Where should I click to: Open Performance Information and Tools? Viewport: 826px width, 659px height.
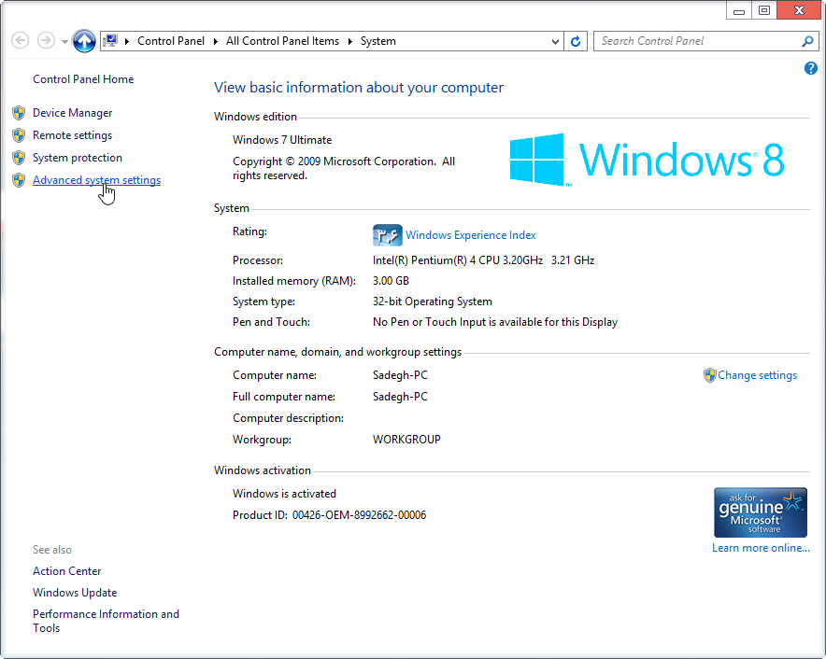coord(106,621)
